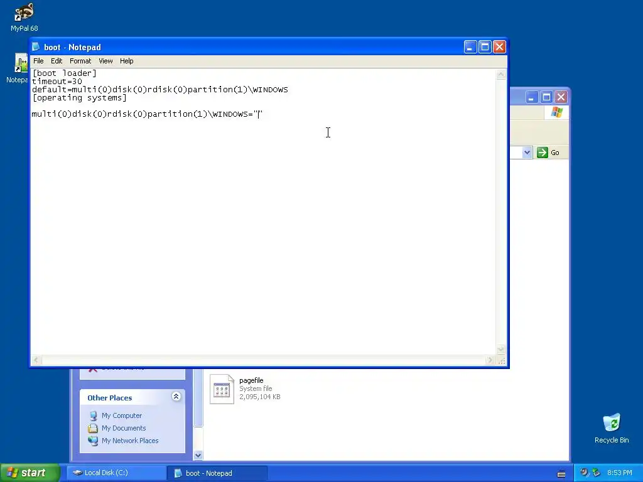Click the My Network Places icon

click(93, 441)
